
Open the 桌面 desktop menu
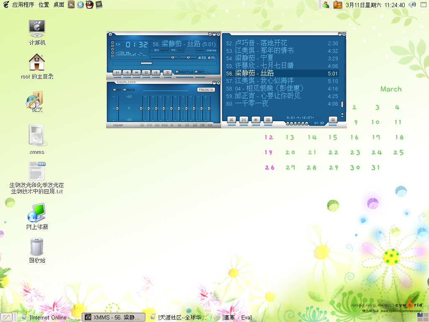click(59, 5)
